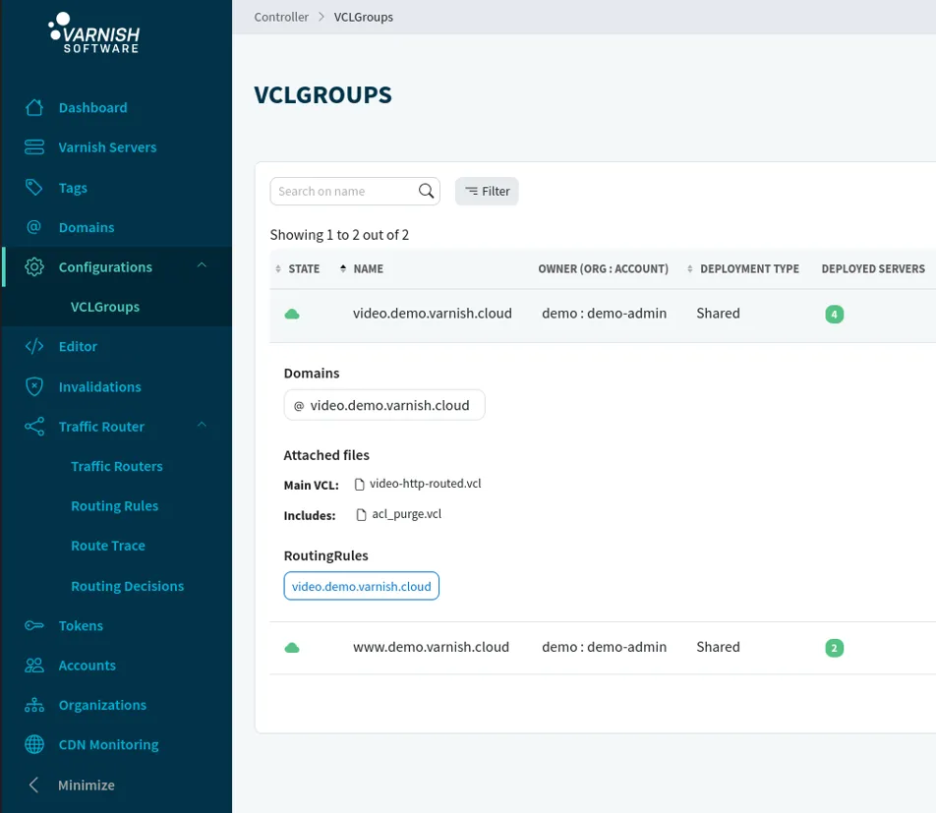Go to Tags in sidebar
936x813 pixels.
click(73, 188)
